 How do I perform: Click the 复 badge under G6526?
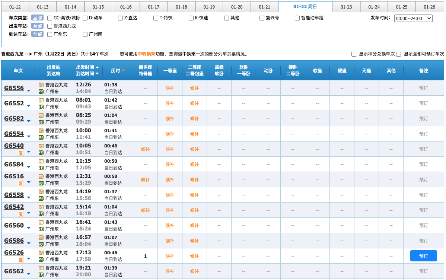[x=21, y=260]
